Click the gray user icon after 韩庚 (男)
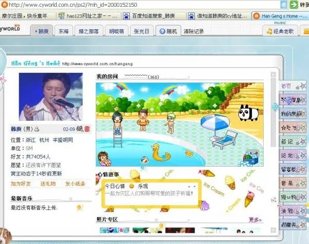 38,129
